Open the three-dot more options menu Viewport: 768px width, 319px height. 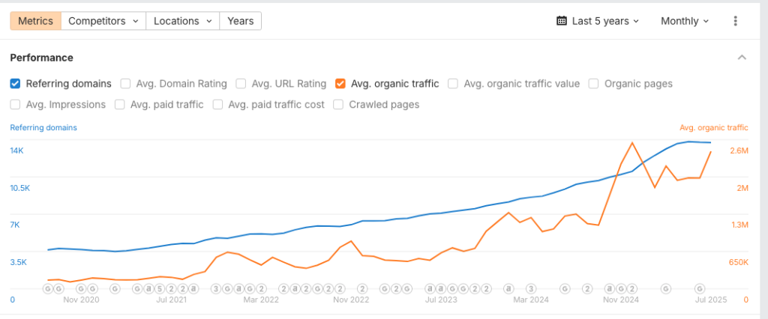[x=735, y=21]
